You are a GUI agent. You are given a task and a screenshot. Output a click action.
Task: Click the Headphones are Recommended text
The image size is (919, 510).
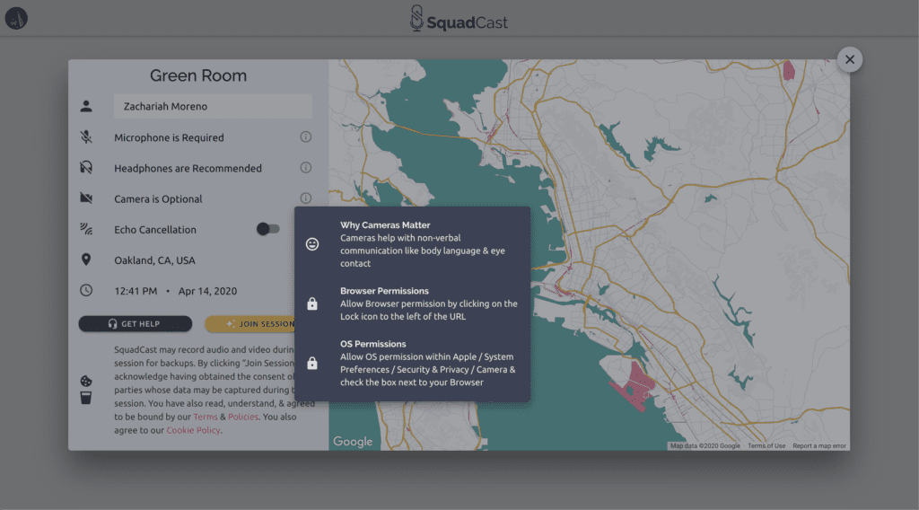188,168
